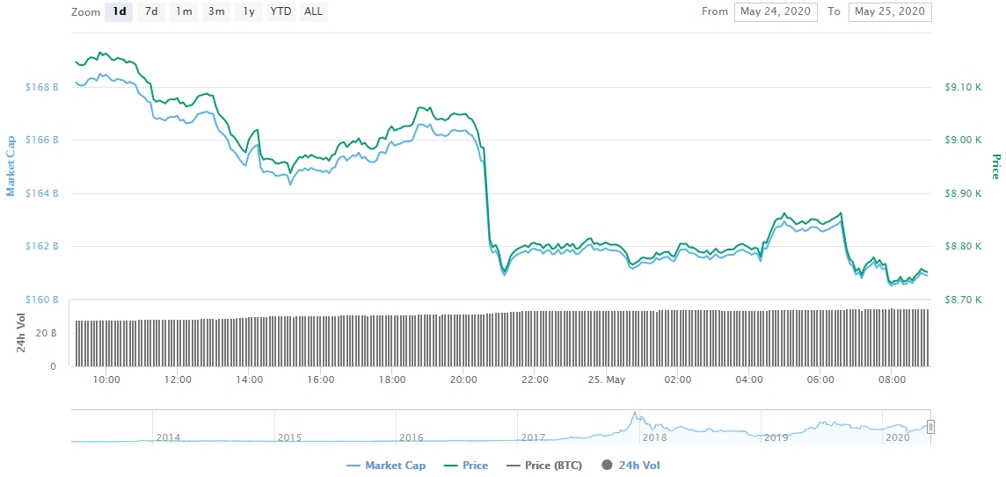
Task: Click the 12:00 time axis label
Action: (178, 379)
